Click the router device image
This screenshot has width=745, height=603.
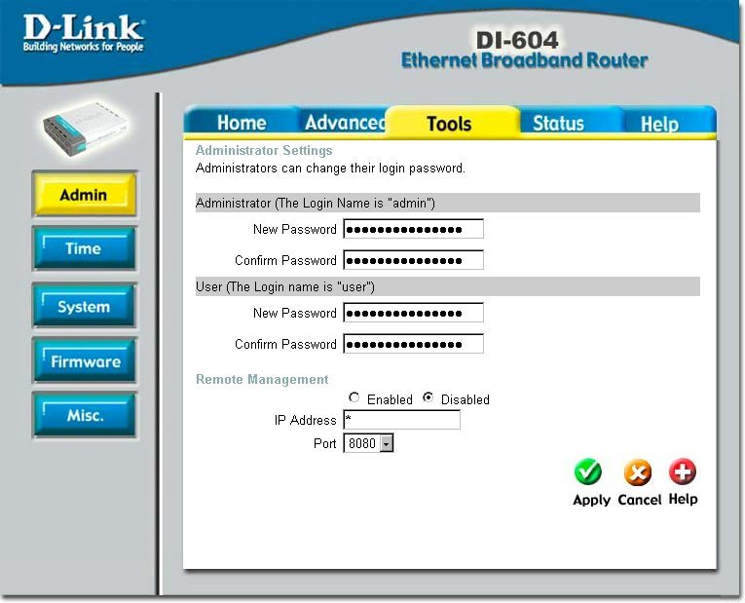(x=86, y=129)
